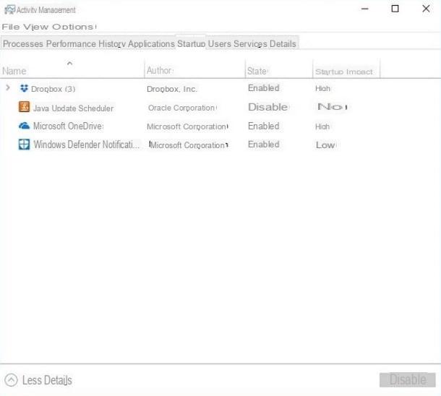Click Java Update Scheduler Disable state

267,107
